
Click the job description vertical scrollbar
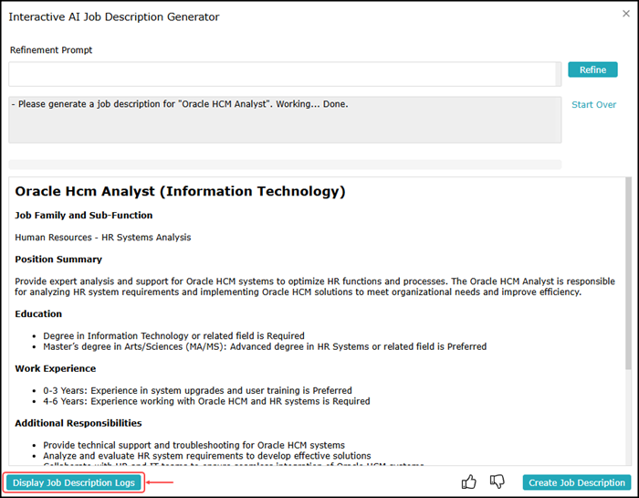click(x=628, y=273)
